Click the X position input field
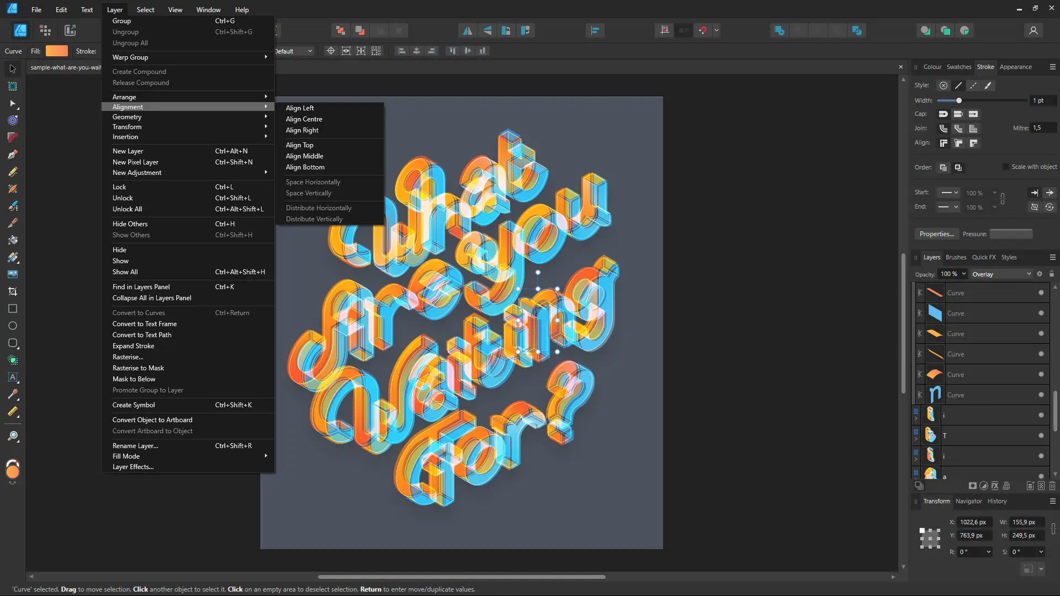This screenshot has height=596, width=1060. 974,522
